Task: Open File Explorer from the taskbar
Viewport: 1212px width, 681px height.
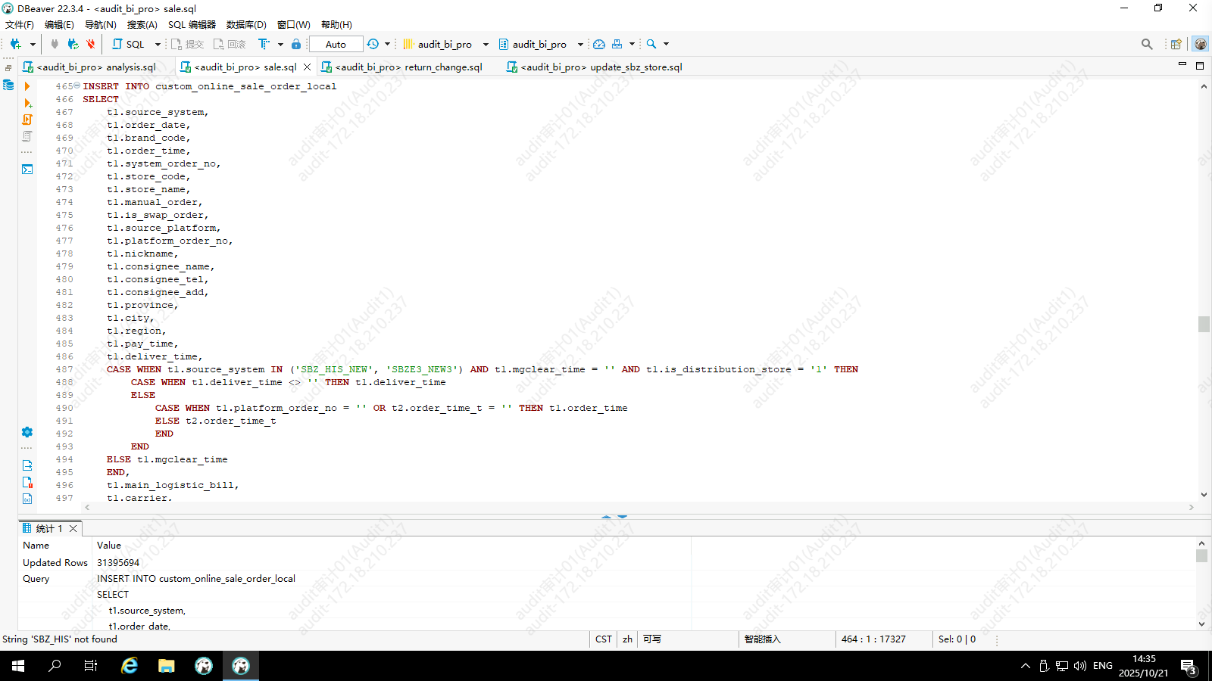Action: coord(167,666)
